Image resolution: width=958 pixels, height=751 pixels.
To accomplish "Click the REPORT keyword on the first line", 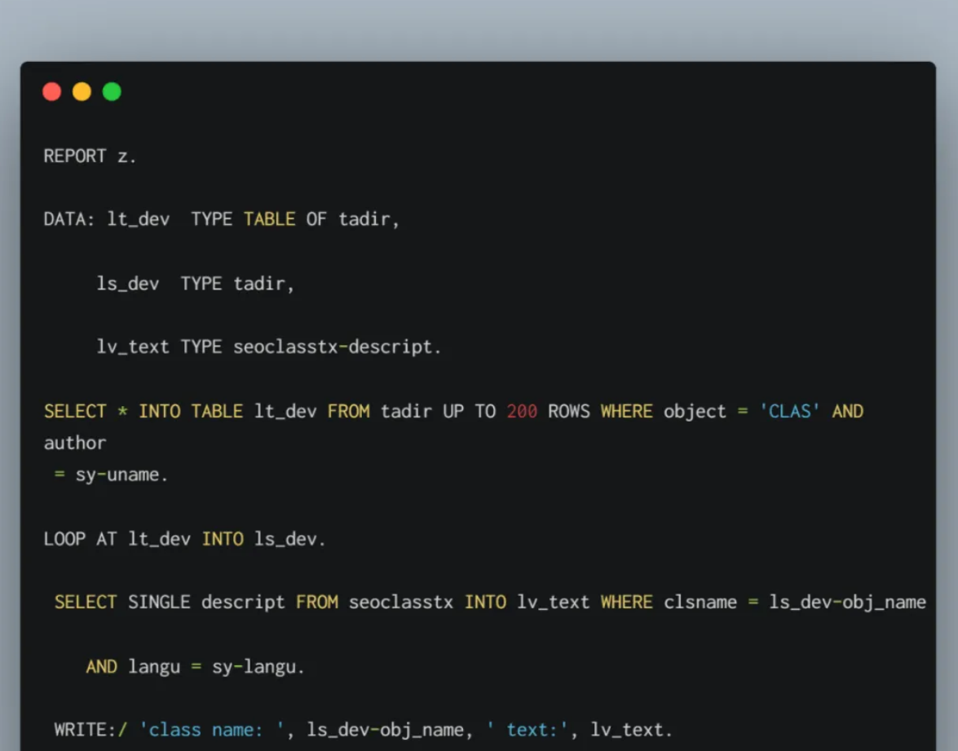I will [x=75, y=156].
